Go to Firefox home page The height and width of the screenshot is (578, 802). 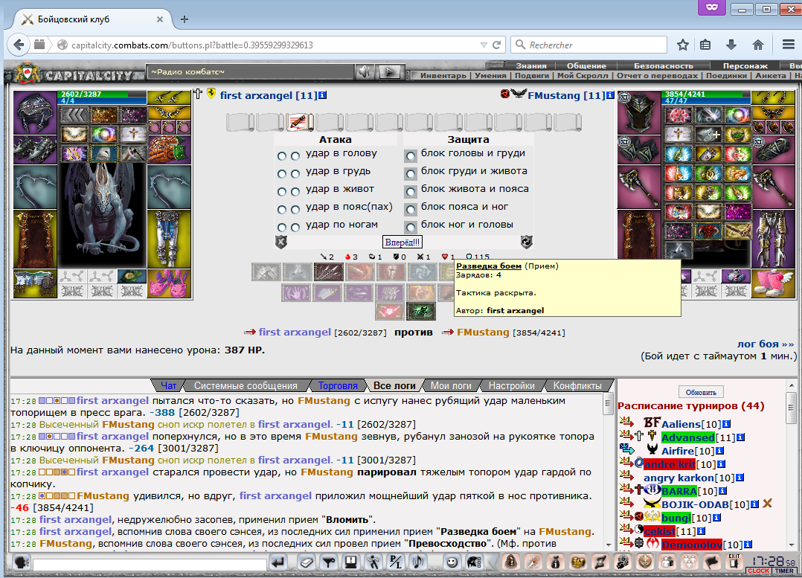(x=758, y=45)
